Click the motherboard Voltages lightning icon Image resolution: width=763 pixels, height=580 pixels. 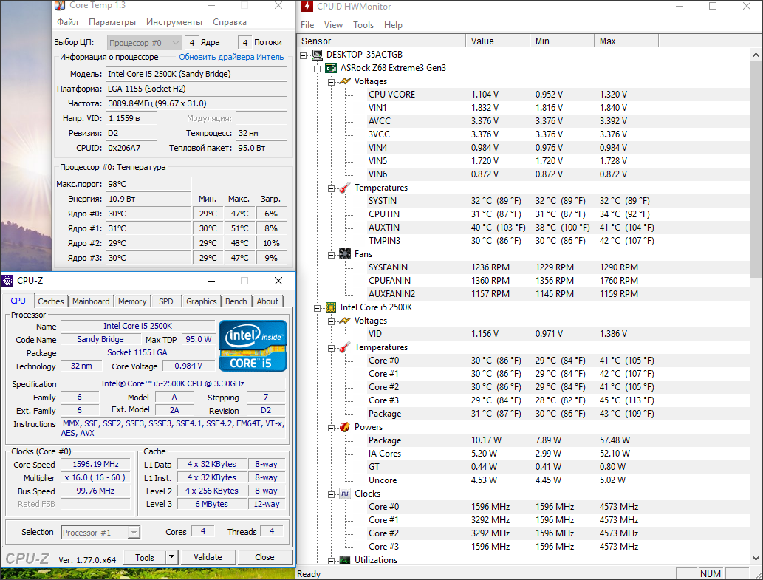coord(344,81)
